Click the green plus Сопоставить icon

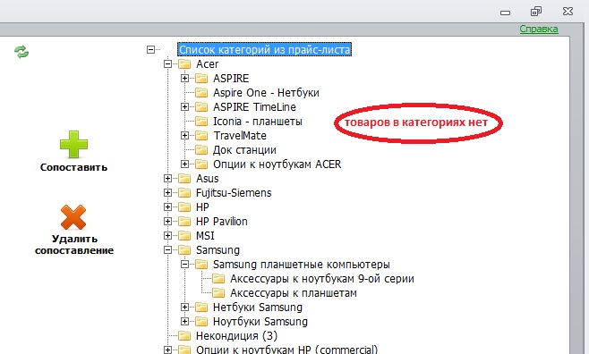coord(73,145)
